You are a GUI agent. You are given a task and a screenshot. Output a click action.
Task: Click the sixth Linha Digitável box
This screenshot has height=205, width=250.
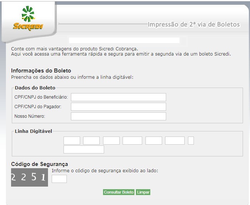(x=175, y=141)
